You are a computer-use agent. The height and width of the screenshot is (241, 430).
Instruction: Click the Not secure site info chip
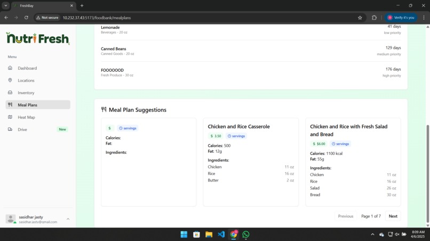[x=47, y=18]
